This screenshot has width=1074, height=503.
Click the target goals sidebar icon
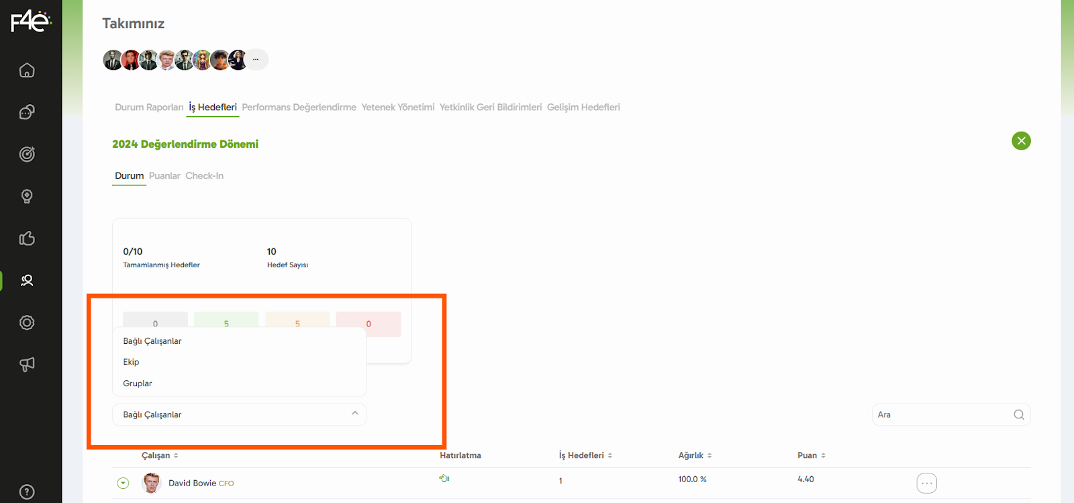pyautogui.click(x=27, y=154)
